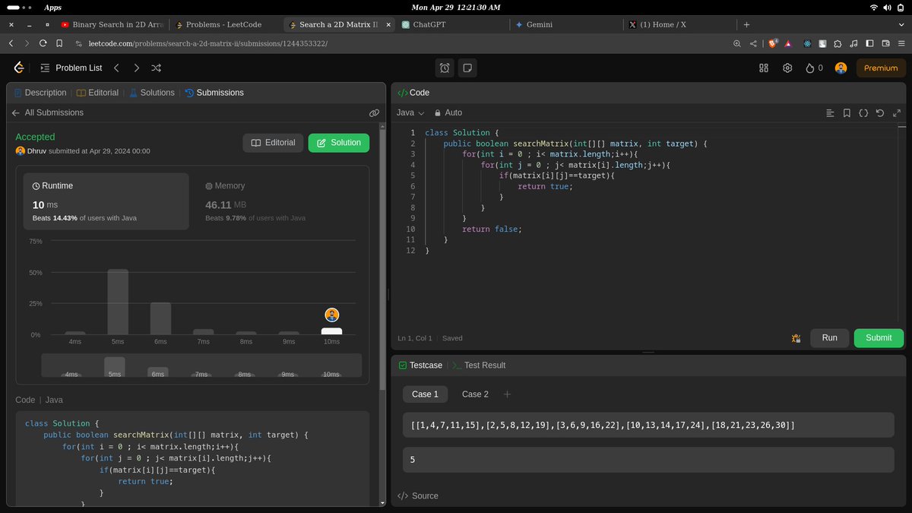Add a new testcase with plus
Image resolution: width=912 pixels, height=513 pixels.
coord(507,394)
